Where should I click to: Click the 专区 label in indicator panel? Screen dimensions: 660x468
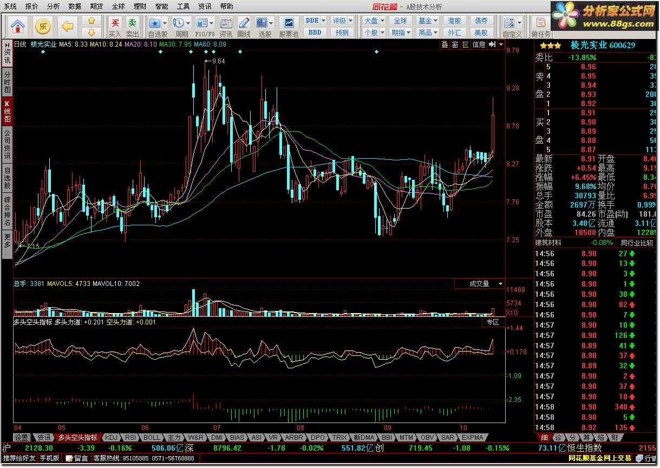pyautogui.click(x=493, y=322)
